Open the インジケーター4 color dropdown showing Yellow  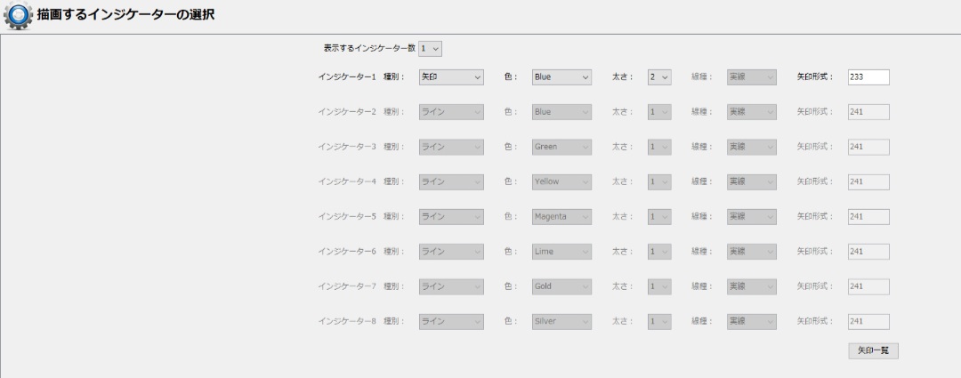[561, 181]
